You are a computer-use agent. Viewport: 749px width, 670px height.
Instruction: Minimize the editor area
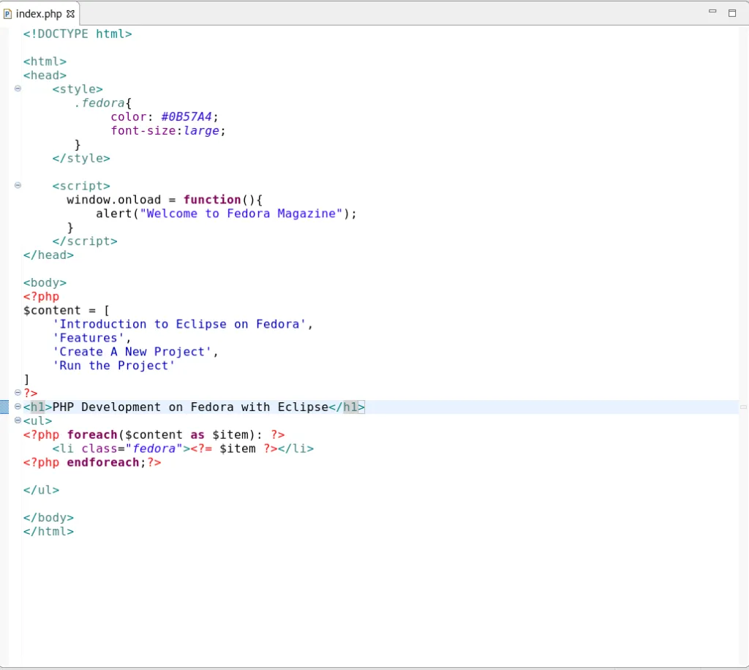711,12
